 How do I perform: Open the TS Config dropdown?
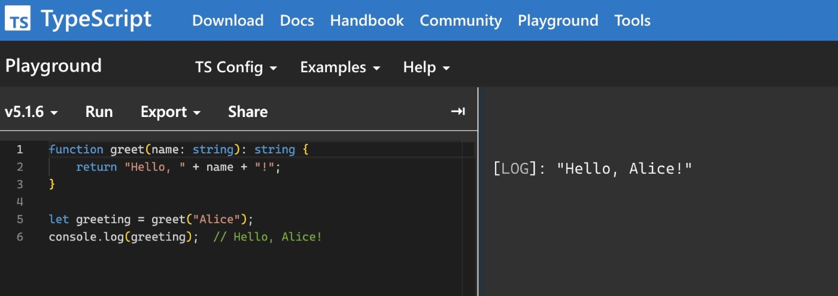[236, 67]
